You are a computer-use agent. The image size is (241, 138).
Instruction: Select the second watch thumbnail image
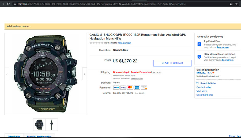52,124
